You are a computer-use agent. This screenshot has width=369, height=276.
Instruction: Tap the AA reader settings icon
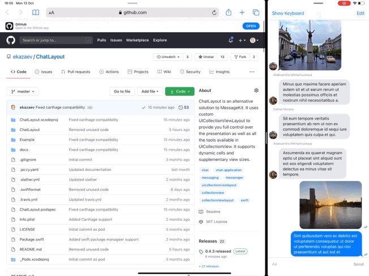pos(52,12)
